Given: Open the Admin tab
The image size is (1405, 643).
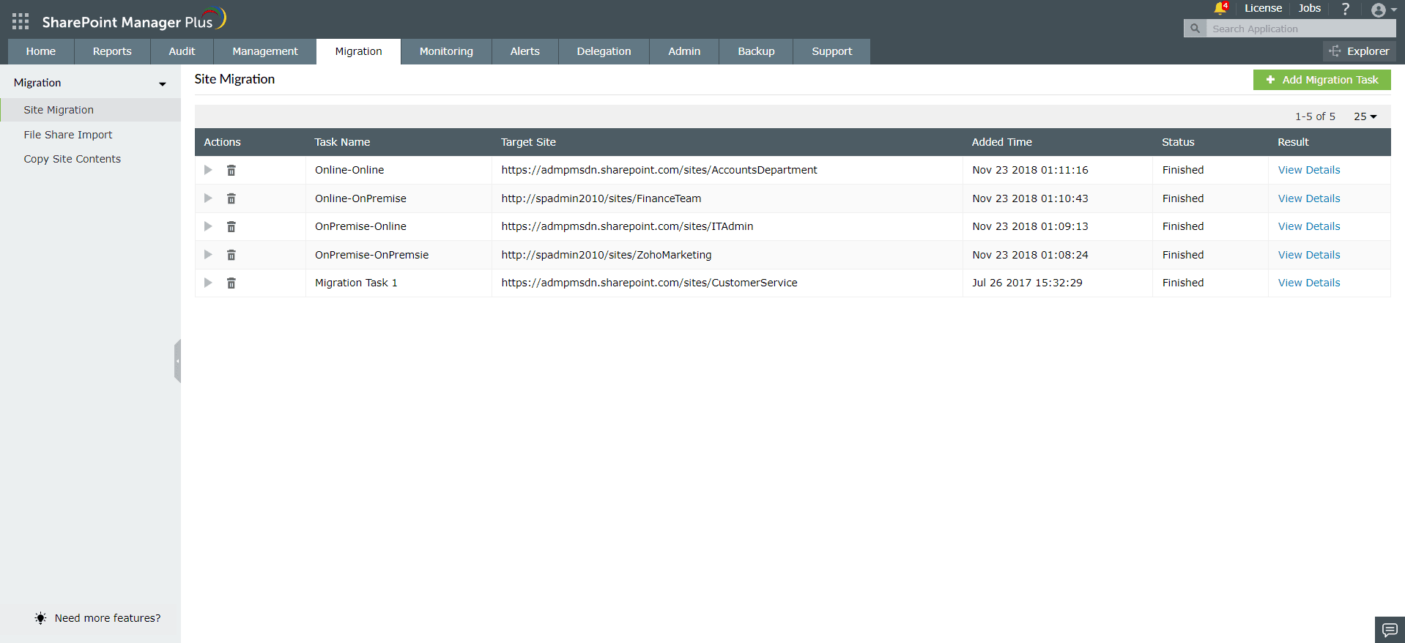Looking at the screenshot, I should click(x=684, y=51).
